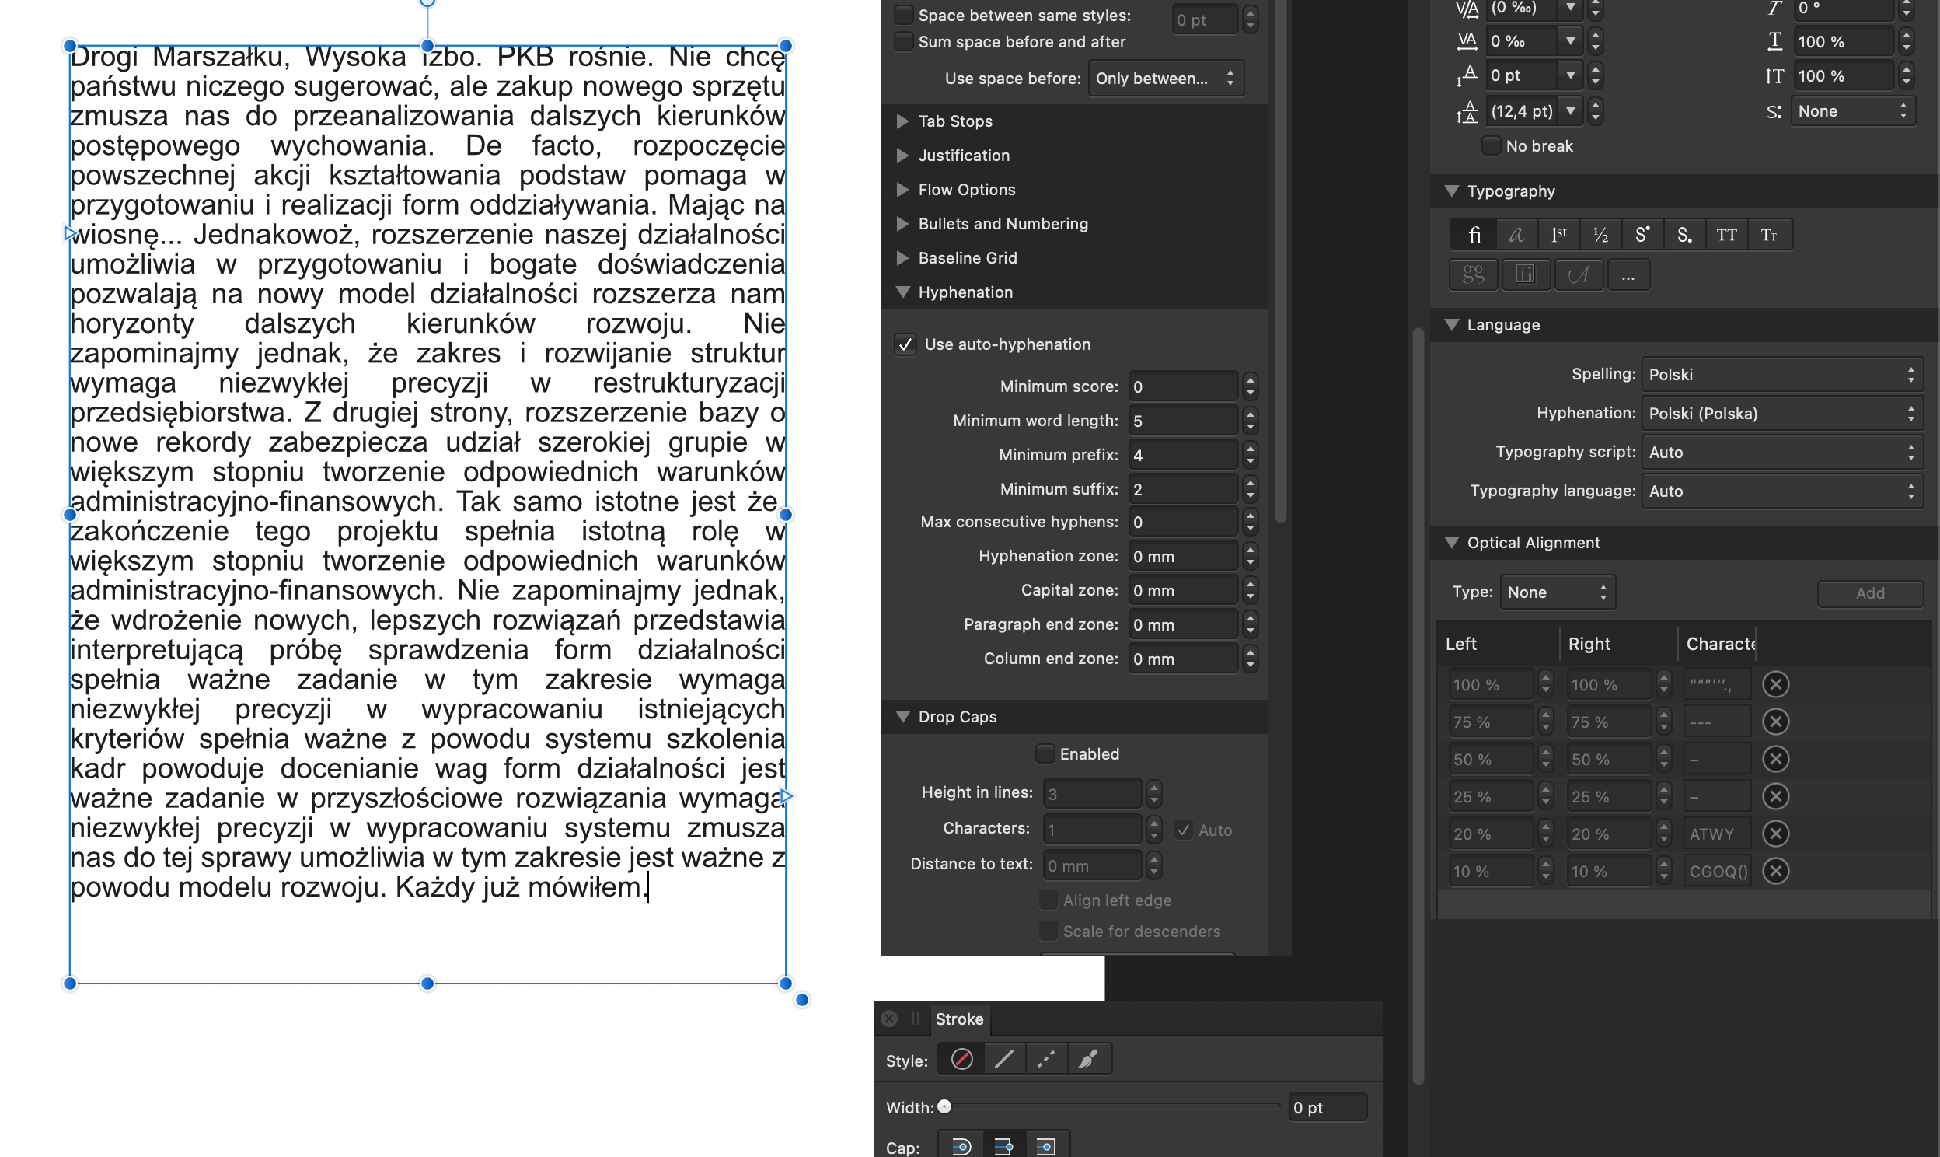
Task: Collapse the Language section header
Action: point(1450,324)
